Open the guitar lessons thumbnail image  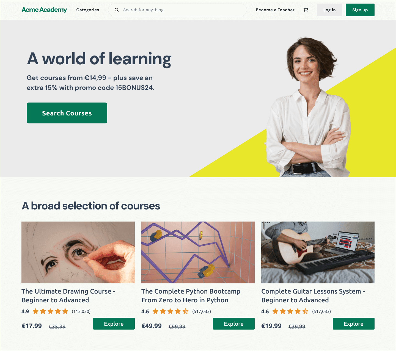(x=318, y=252)
